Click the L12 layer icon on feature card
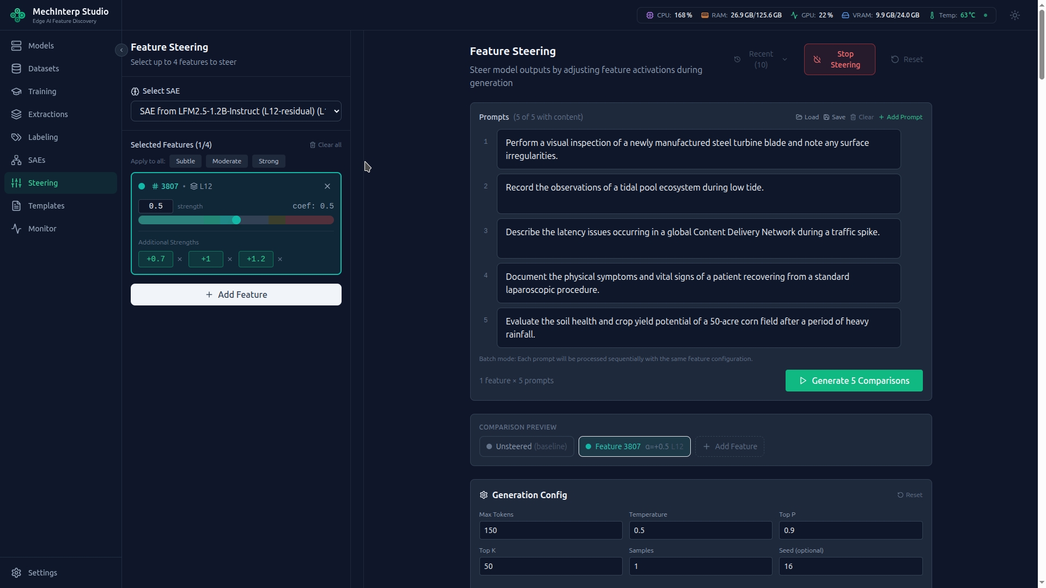1046x588 pixels. tap(194, 186)
